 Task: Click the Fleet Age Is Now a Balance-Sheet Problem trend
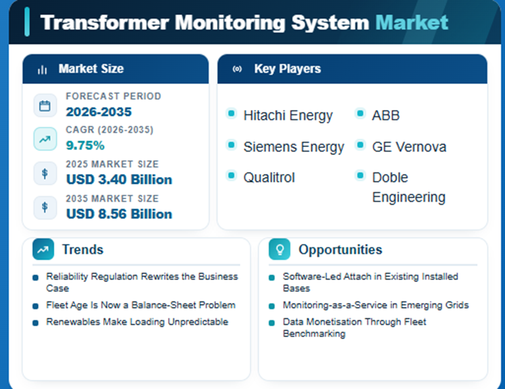click(x=141, y=305)
